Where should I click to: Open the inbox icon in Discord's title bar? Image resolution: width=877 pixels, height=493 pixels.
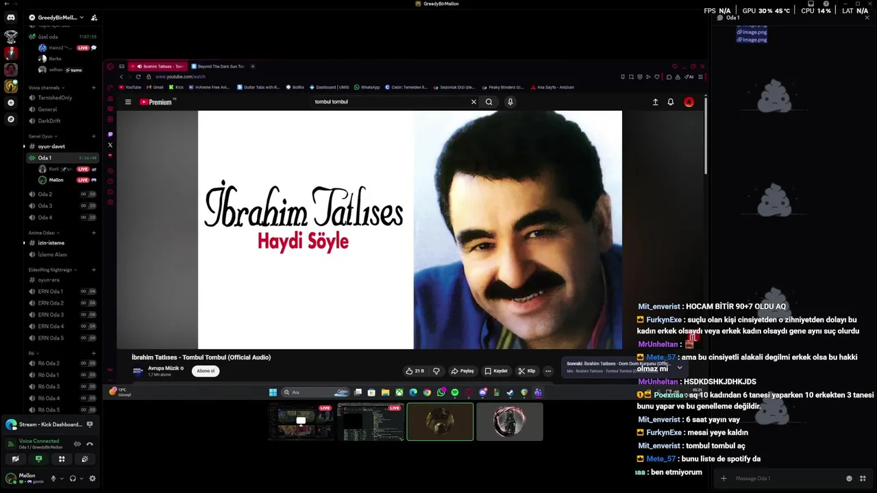(811, 3)
